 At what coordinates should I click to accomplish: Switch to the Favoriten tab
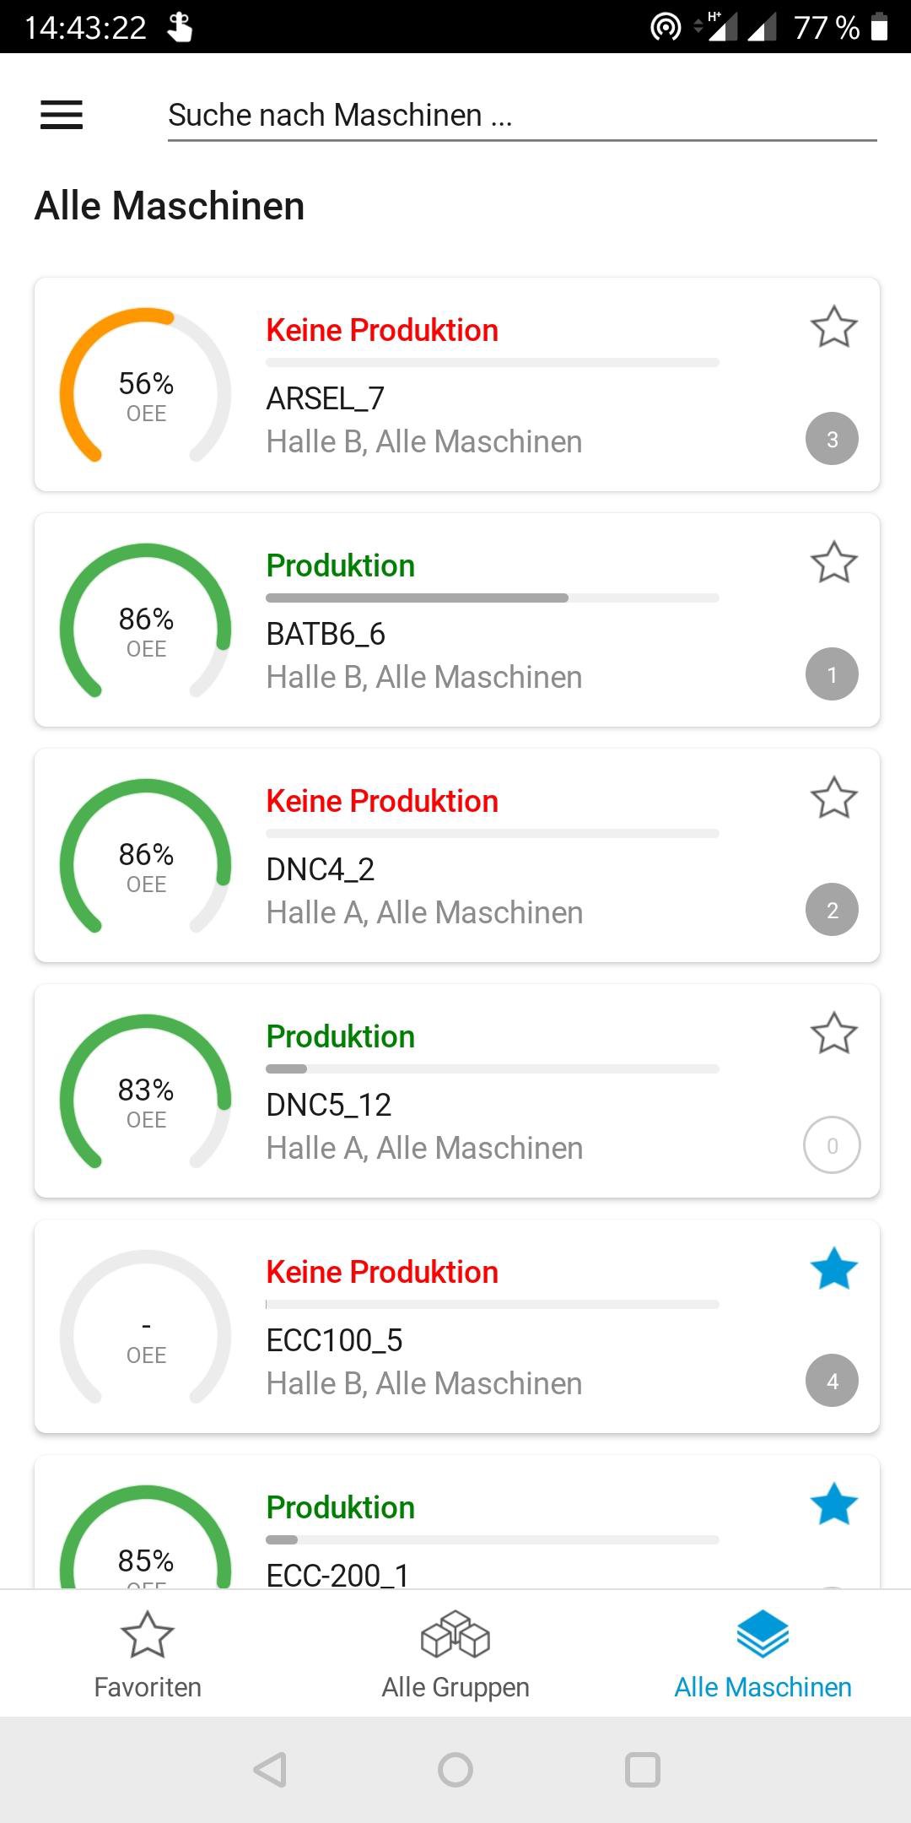[148, 1654]
